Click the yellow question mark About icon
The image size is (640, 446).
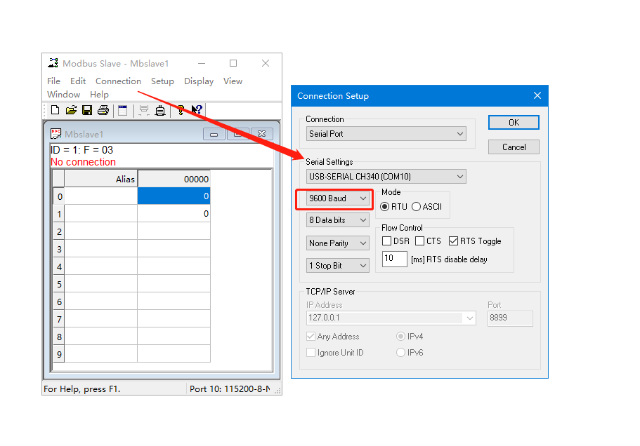click(181, 110)
